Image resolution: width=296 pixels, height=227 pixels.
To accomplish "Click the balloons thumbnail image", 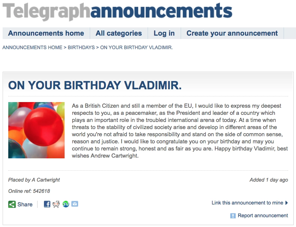I will pos(36,130).
